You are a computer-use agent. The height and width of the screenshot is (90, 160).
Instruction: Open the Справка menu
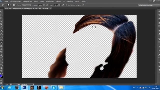click(x=83, y=1)
